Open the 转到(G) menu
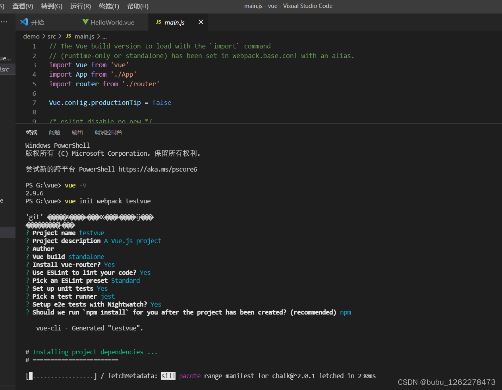This screenshot has height=390, width=502. pos(52,6)
